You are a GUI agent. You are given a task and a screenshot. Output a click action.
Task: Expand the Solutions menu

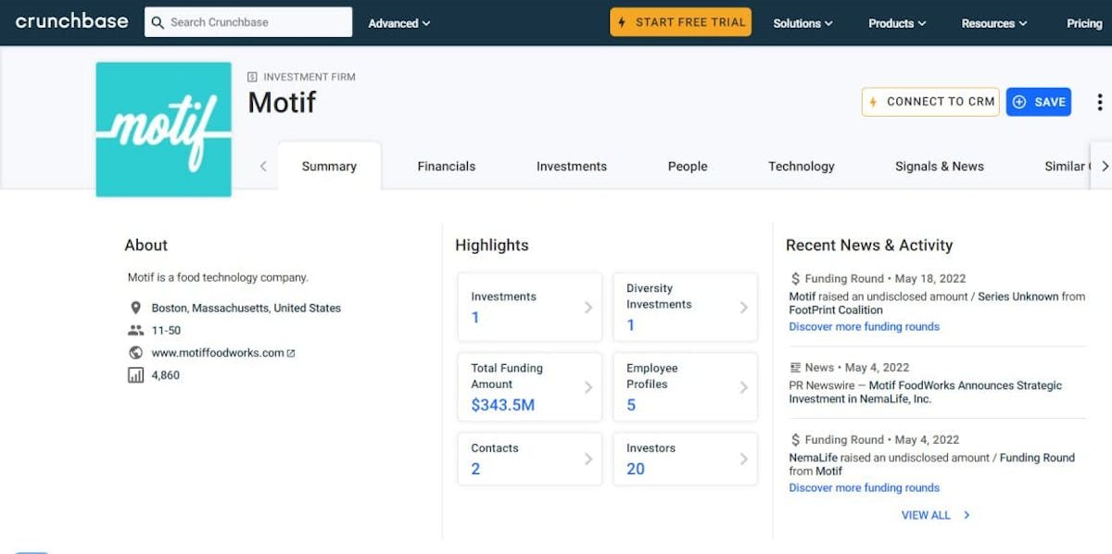(802, 23)
